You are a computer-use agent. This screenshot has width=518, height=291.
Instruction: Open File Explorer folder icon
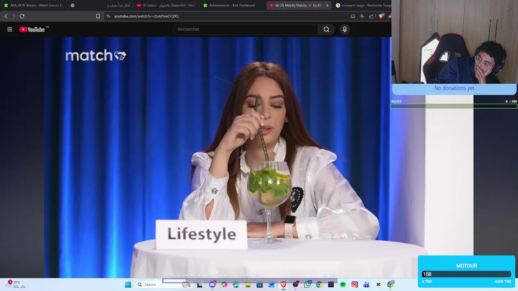pyautogui.click(x=248, y=285)
